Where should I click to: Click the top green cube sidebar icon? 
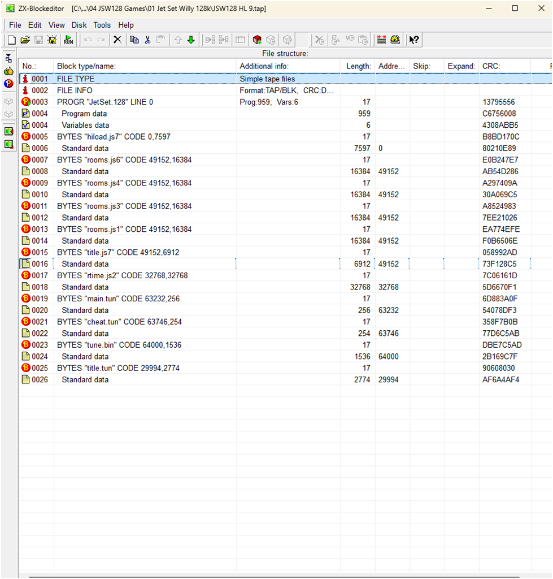[8, 131]
